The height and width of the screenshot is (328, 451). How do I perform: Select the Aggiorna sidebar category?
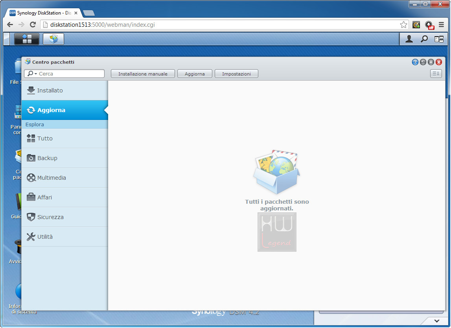coord(65,110)
